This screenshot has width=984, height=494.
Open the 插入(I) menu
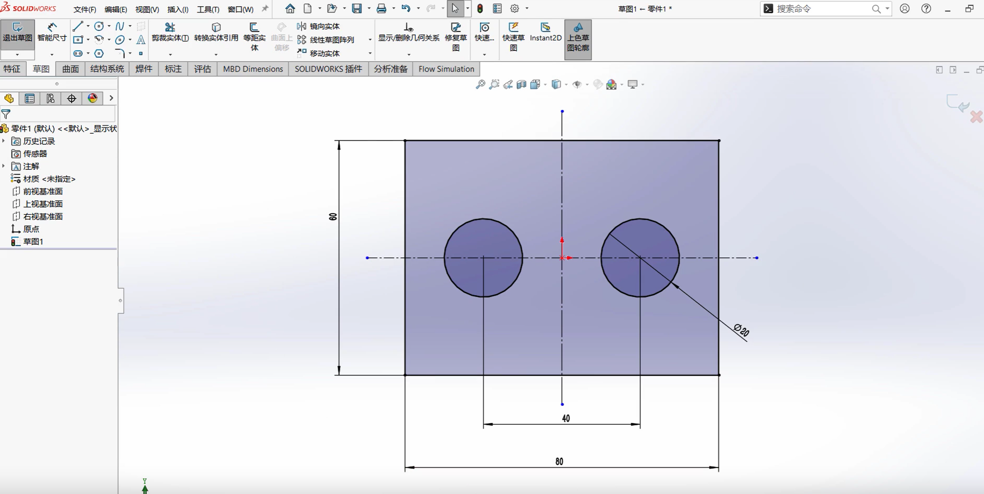pos(177,9)
